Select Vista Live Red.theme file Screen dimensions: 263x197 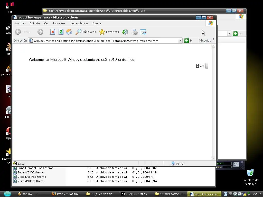[x=30, y=177]
